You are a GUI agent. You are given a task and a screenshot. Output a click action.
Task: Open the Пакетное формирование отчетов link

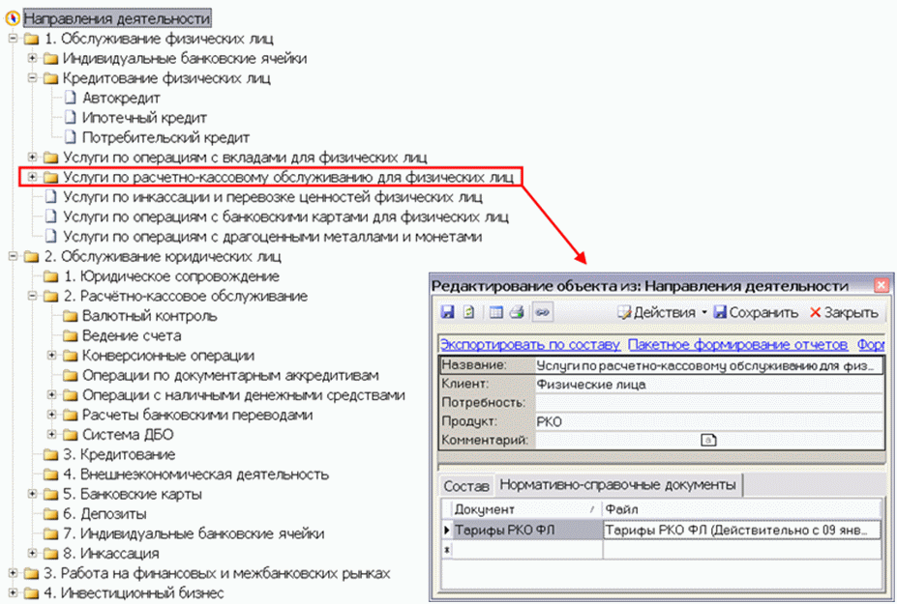(737, 344)
